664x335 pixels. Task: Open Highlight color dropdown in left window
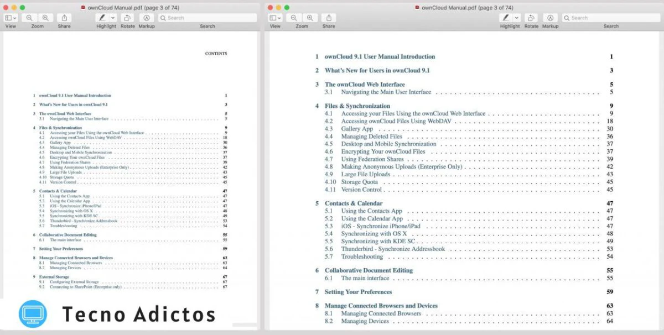(x=113, y=18)
